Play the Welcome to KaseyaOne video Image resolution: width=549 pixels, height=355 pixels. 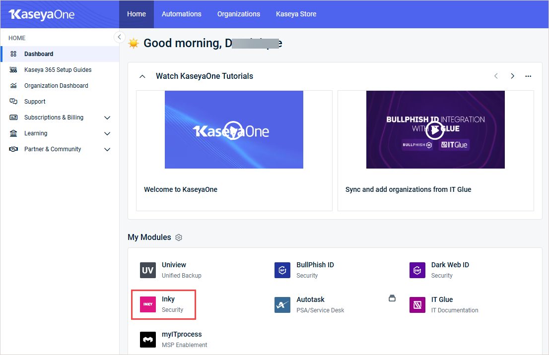coord(233,131)
